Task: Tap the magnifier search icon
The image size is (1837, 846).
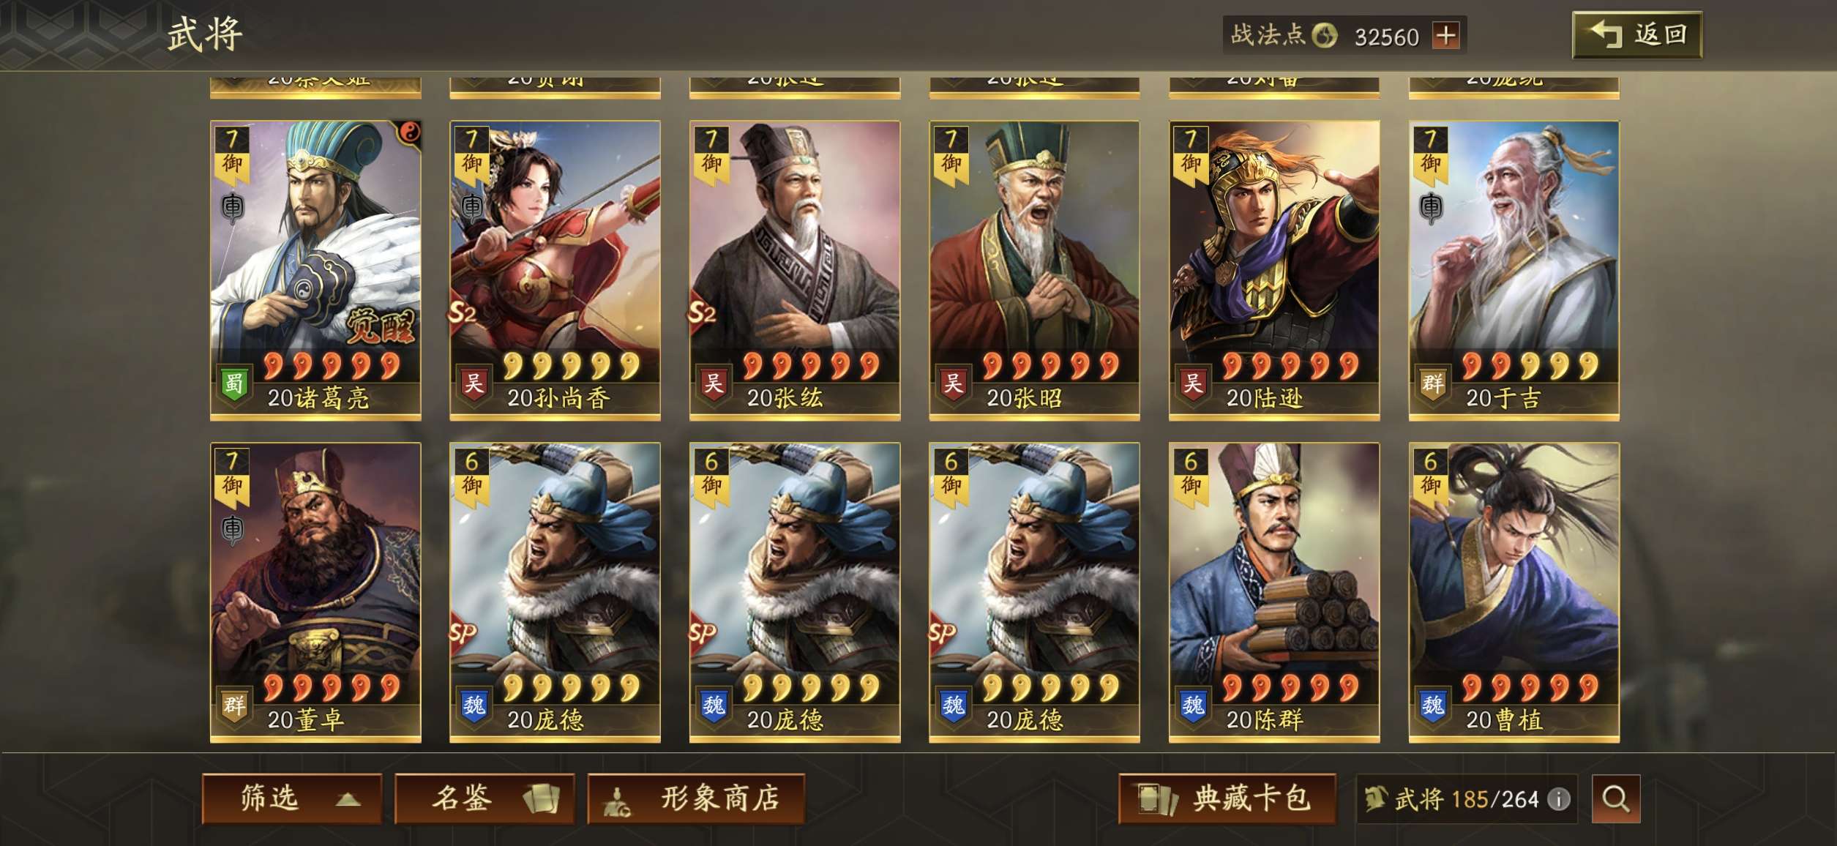Action: click(x=1615, y=798)
